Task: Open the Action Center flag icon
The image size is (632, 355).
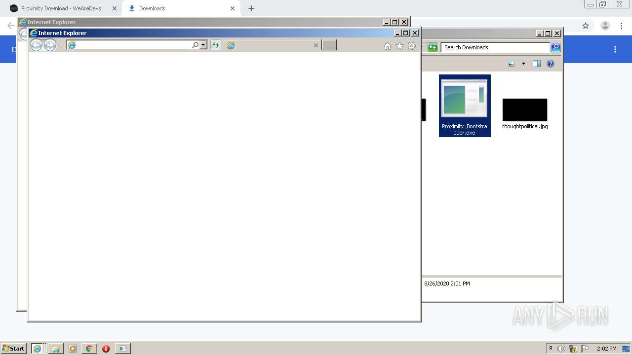Action: (585, 349)
